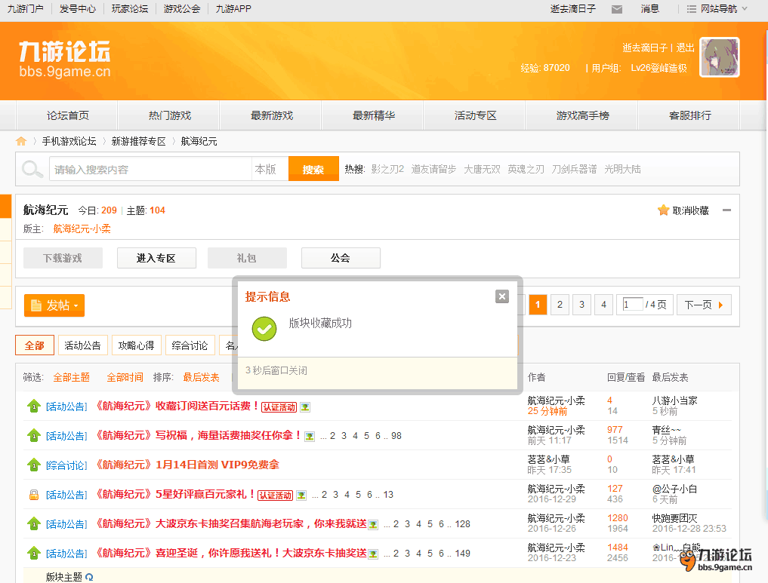The height and width of the screenshot is (583, 768).
Task: Click the green arrow icon of 大波京东卡抽奖召集 thread
Action: pos(34,524)
